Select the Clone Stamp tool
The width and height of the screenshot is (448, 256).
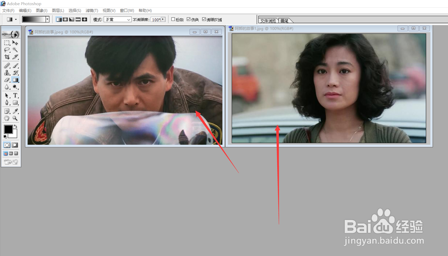7,73
